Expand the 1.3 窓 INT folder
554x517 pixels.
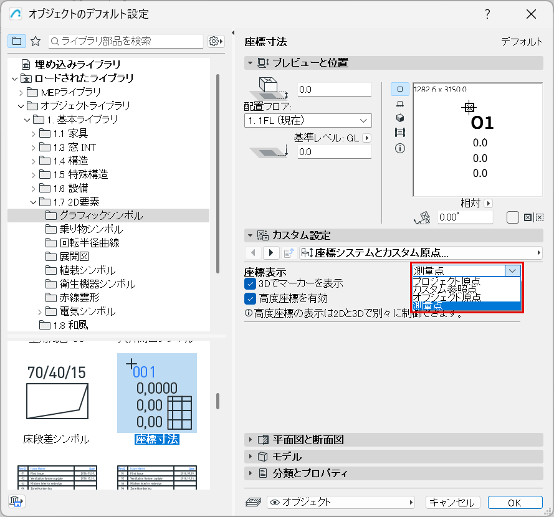(33, 148)
